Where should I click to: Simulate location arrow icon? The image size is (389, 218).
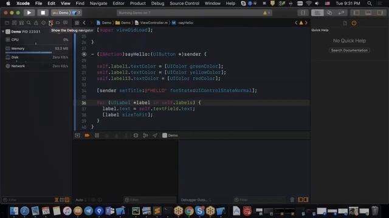pyautogui.click(x=155, y=136)
